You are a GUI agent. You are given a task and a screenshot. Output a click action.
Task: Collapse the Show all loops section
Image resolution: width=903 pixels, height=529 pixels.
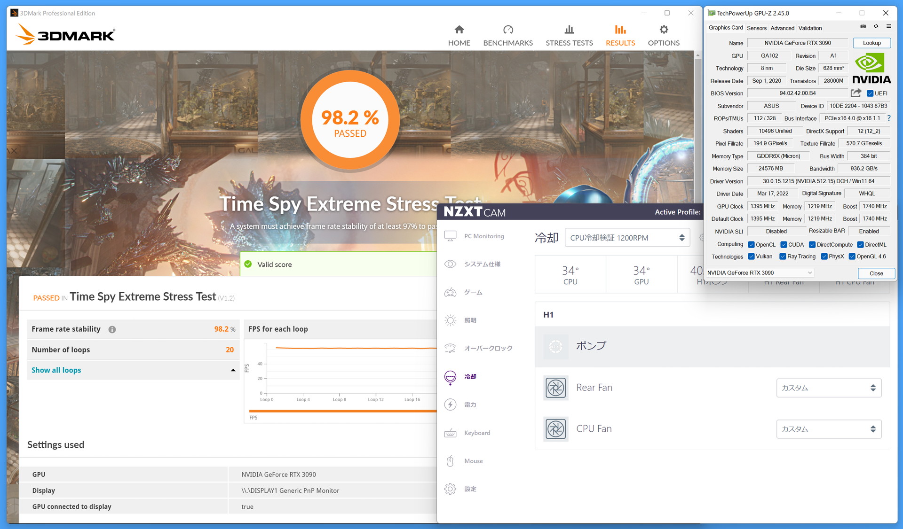pyautogui.click(x=233, y=370)
